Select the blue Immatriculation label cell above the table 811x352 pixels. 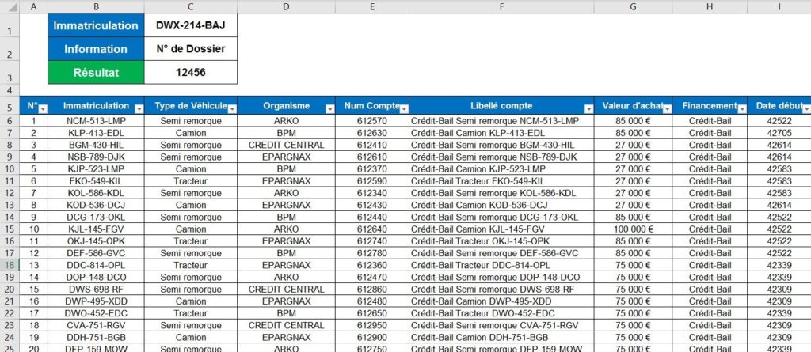click(x=96, y=25)
